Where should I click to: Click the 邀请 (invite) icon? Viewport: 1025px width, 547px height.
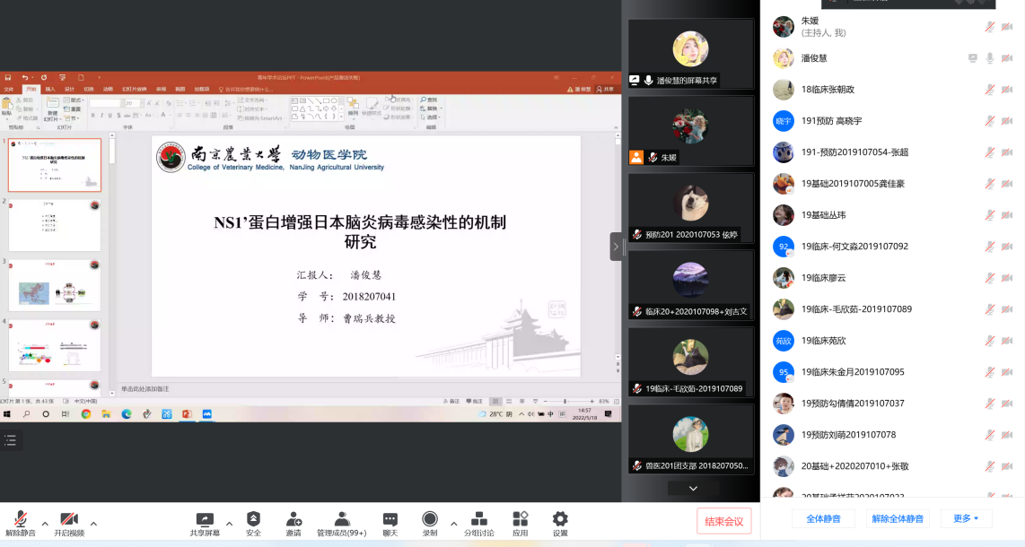point(293,523)
